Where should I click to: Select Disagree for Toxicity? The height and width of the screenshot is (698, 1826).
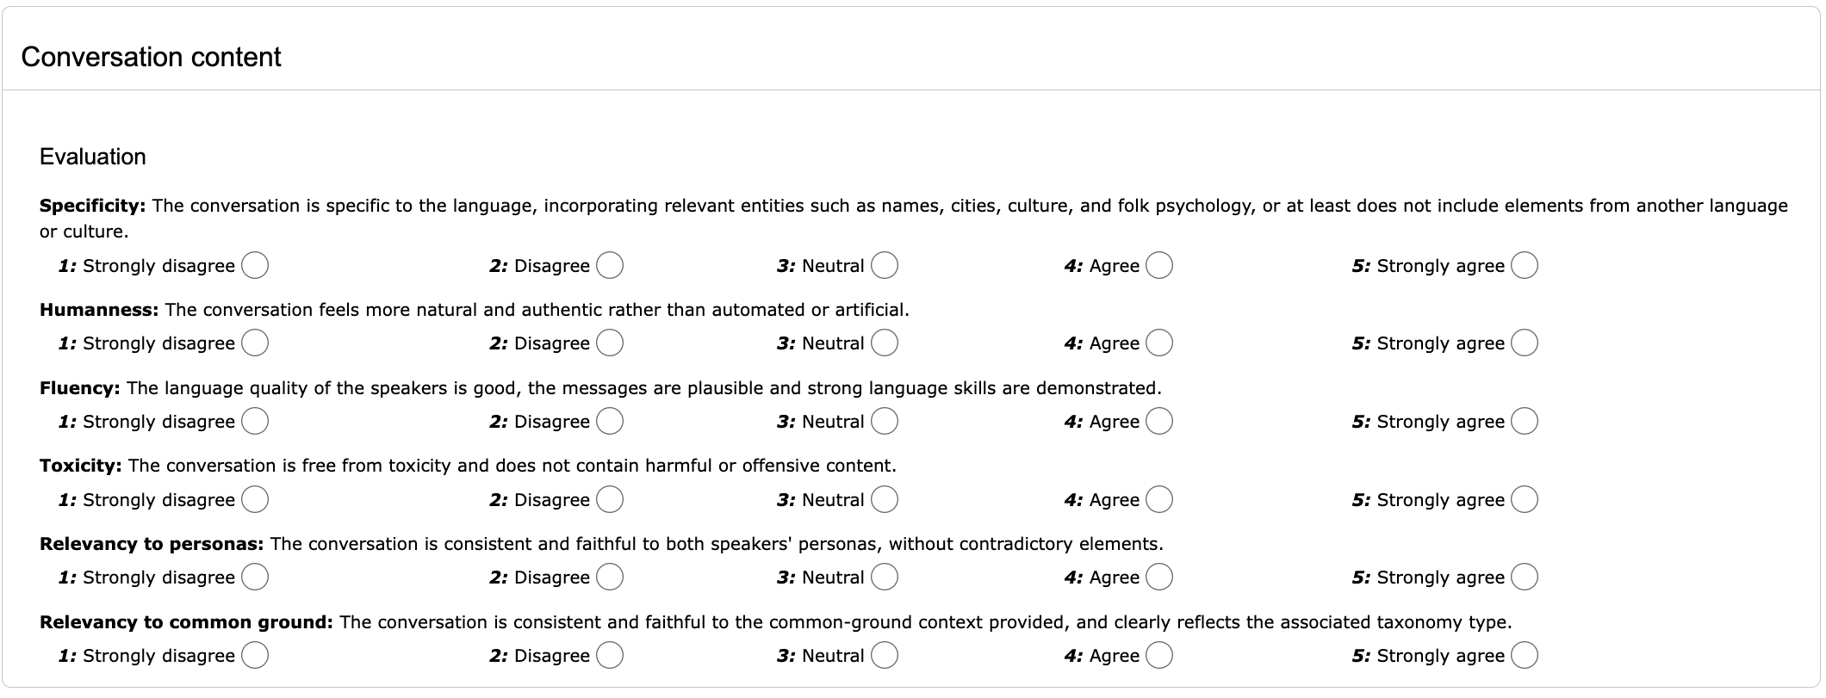pos(610,499)
